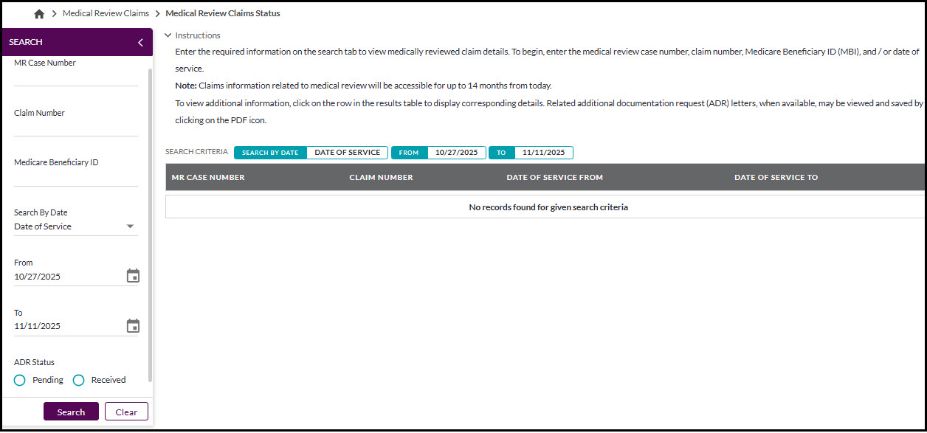
Task: Select the Pending ADR Status radio button
Action: (19, 379)
